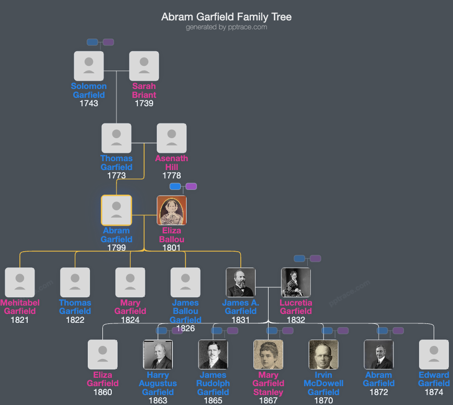
Task: Select Mary Garfield 1824's silhouette icon
Action: (x=130, y=282)
